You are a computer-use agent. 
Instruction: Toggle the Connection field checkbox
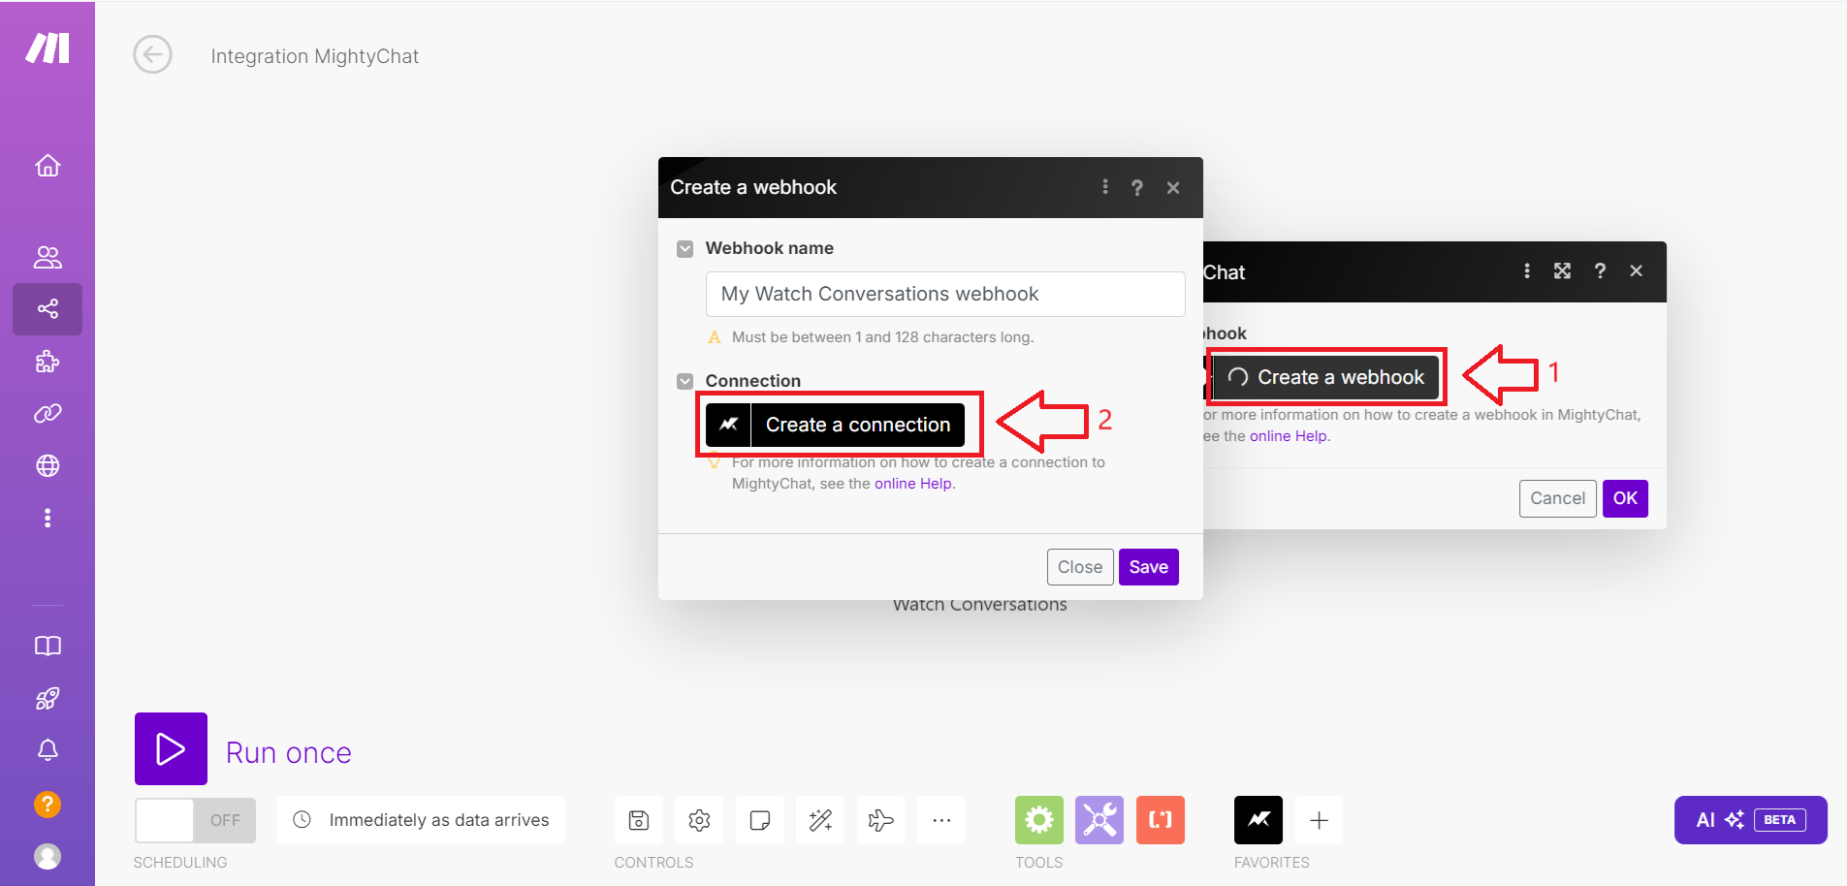685,381
